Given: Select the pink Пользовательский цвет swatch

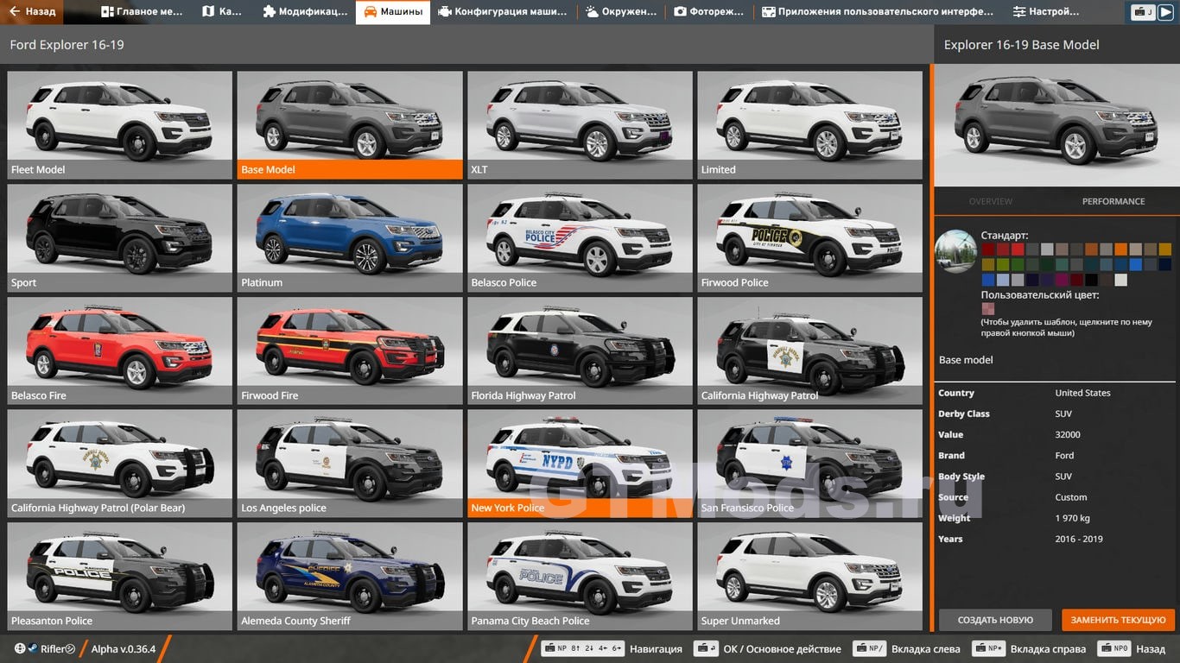Looking at the screenshot, I should tap(987, 308).
